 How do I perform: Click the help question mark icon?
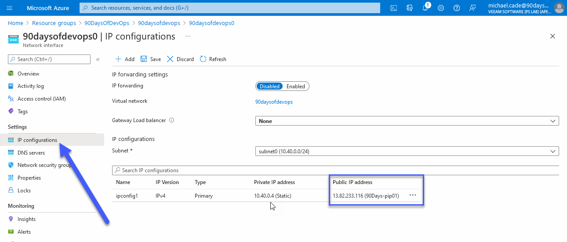point(457,8)
